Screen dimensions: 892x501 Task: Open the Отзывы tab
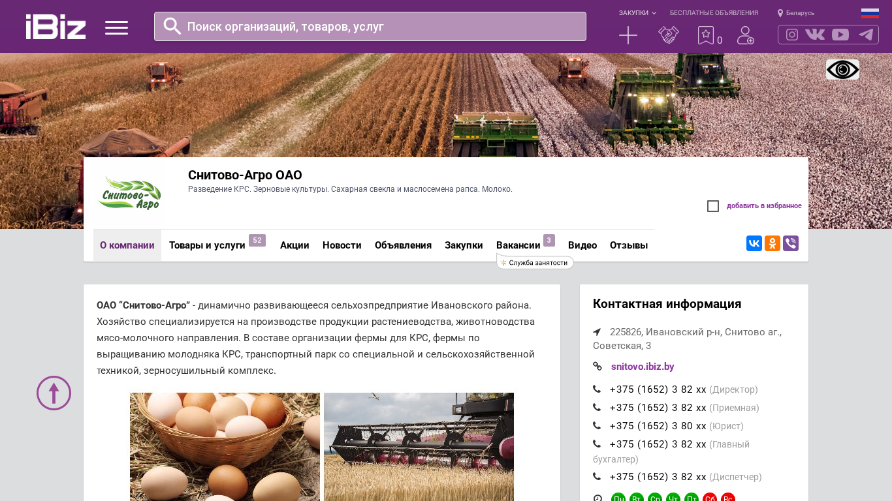[629, 245]
